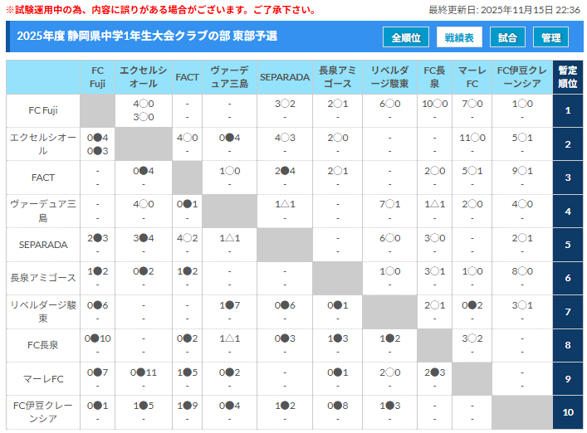The image size is (587, 433).
Task: Switch to the 戦績表 tab
Action: click(459, 37)
